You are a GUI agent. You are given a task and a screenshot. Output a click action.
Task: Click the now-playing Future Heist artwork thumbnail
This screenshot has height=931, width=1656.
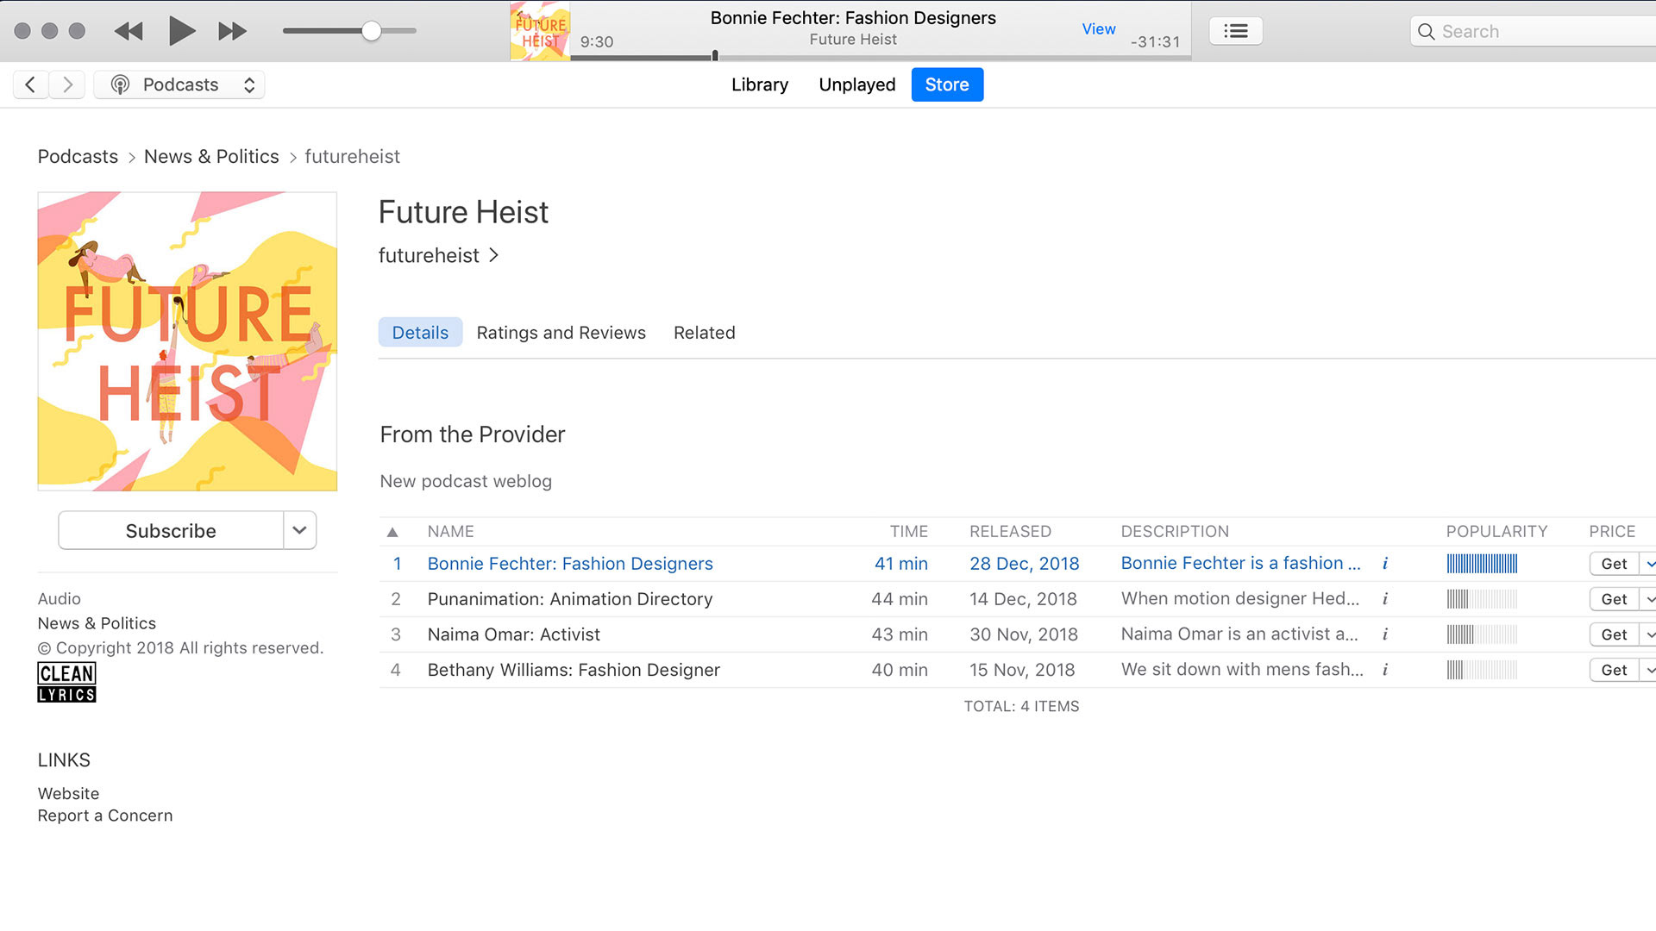point(540,31)
